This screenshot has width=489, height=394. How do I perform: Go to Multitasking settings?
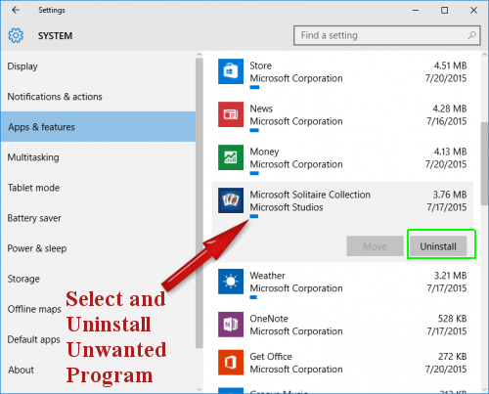pyautogui.click(x=98, y=157)
